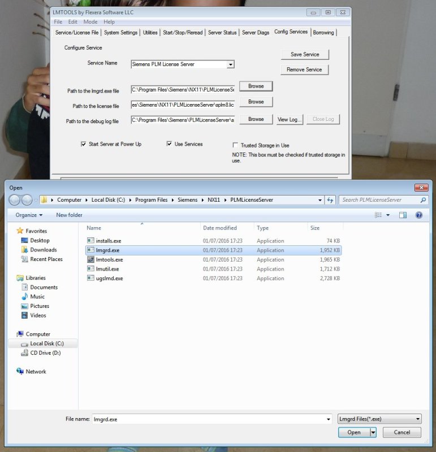Open the File menu in LMTOOLS
The width and height of the screenshot is (436, 452).
click(x=58, y=22)
